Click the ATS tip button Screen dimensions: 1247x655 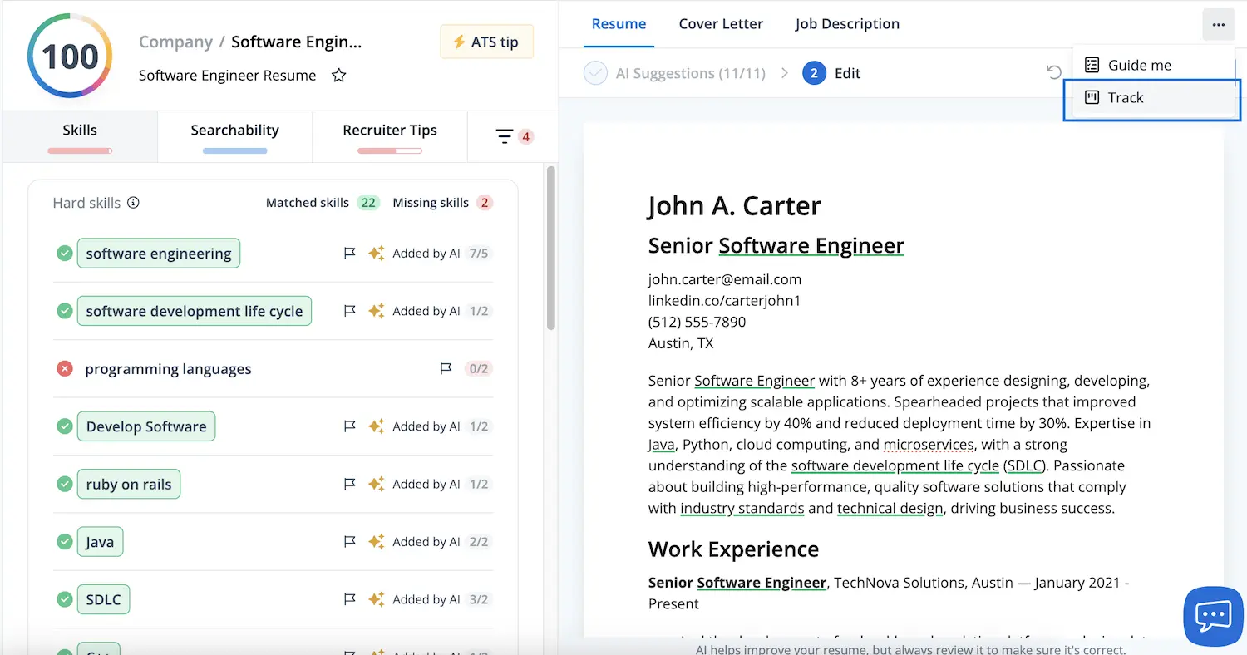[486, 42]
